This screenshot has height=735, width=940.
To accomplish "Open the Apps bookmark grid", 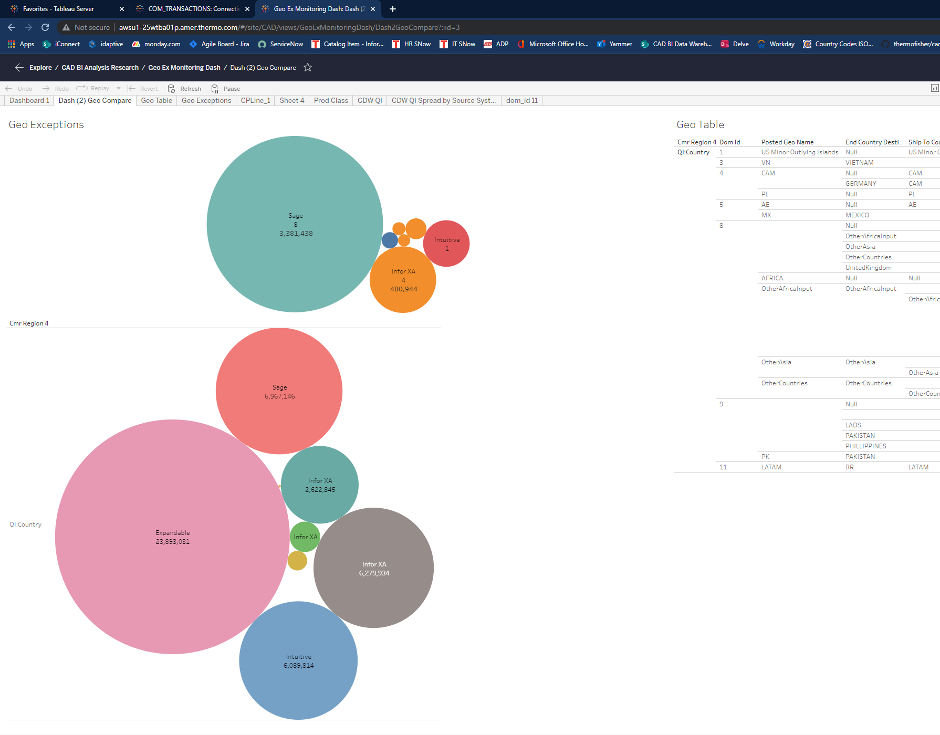I will tap(21, 44).
